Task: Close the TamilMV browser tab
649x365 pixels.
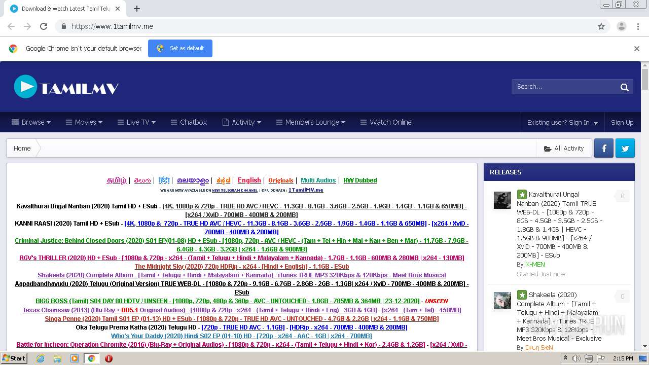Action: [x=118, y=9]
